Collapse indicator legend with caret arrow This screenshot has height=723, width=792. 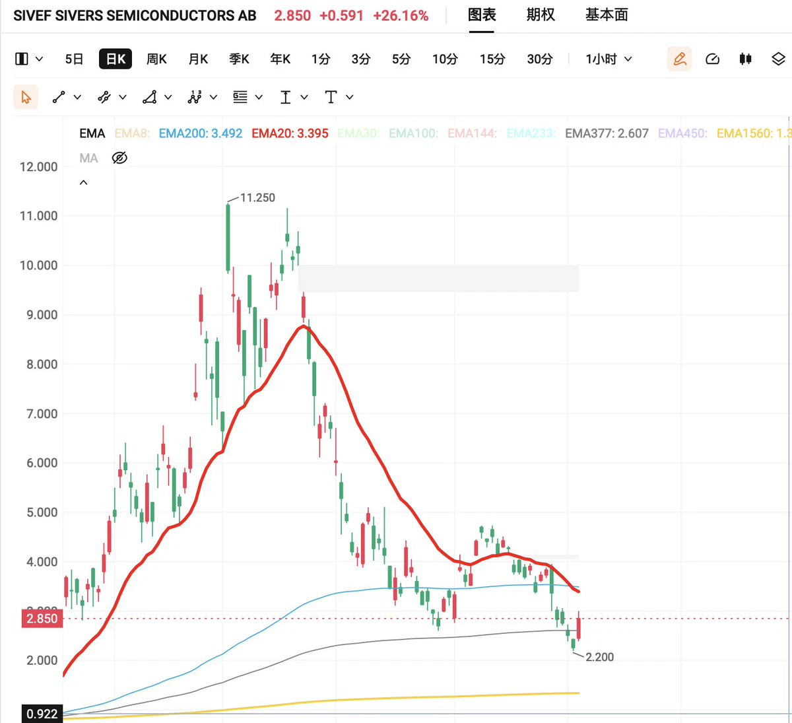(83, 182)
